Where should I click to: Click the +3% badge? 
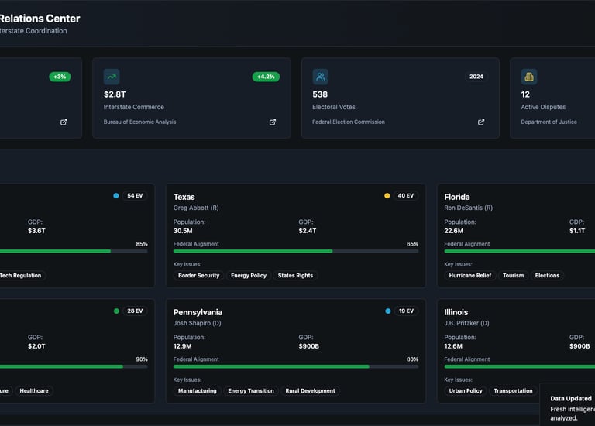click(x=60, y=77)
